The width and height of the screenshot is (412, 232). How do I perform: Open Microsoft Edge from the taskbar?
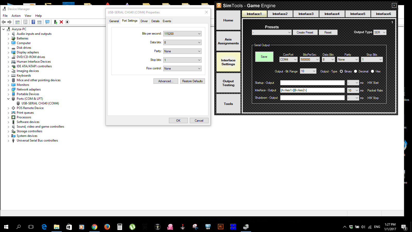pos(44,227)
